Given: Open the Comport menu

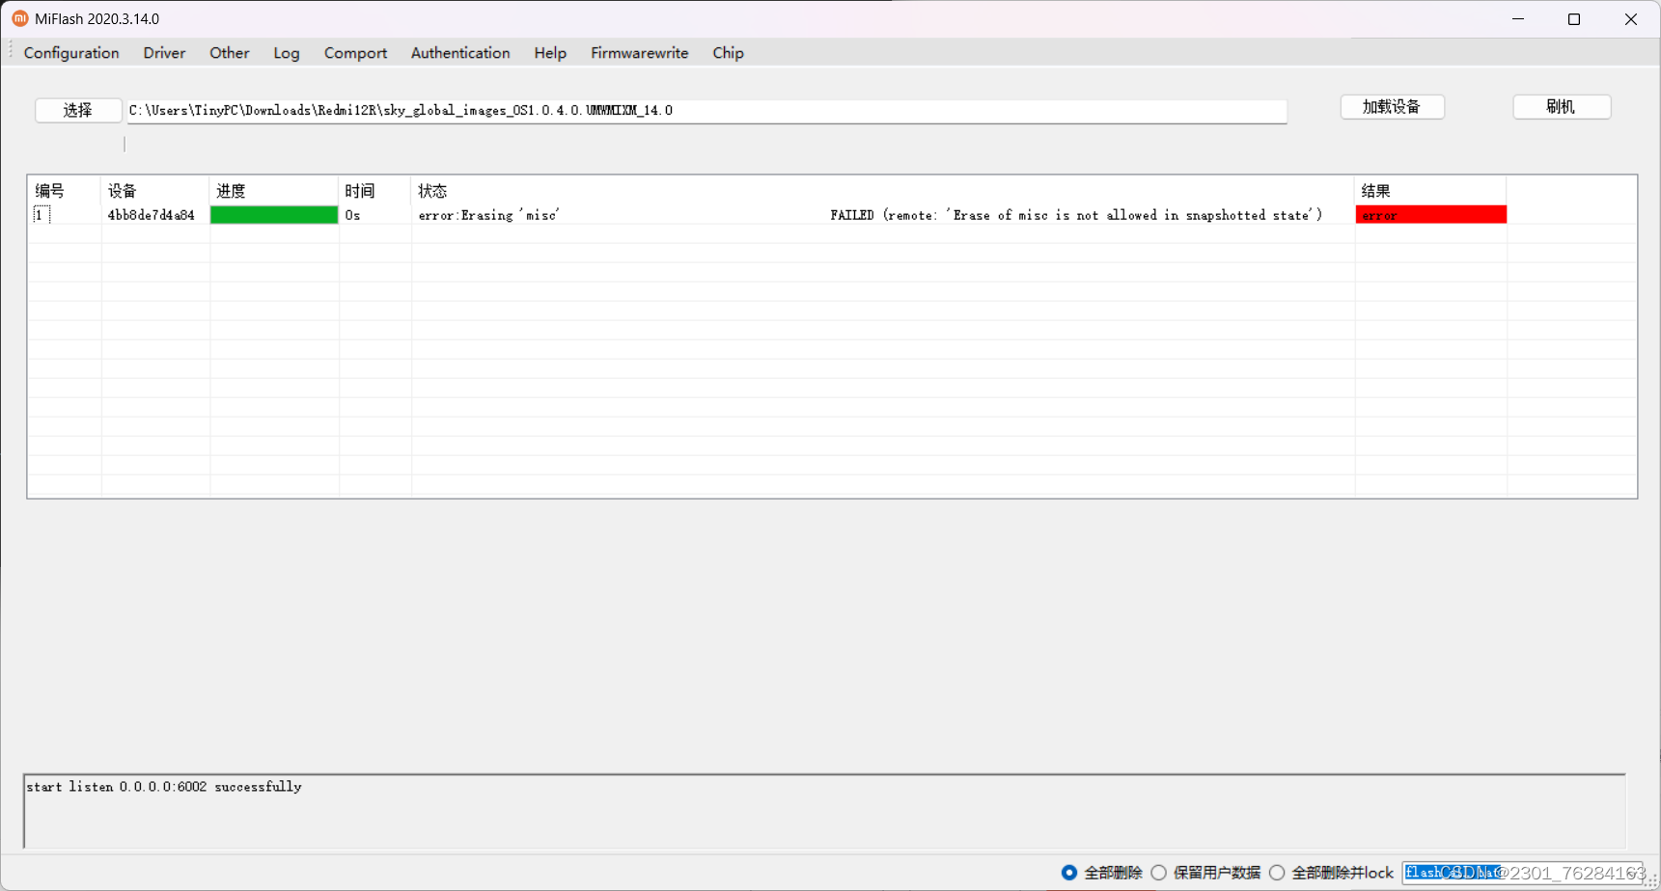Looking at the screenshot, I should (355, 53).
